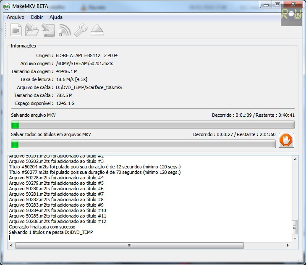
Task: Click log line for Arquivo 50280.m2ts
Action: [56, 189]
